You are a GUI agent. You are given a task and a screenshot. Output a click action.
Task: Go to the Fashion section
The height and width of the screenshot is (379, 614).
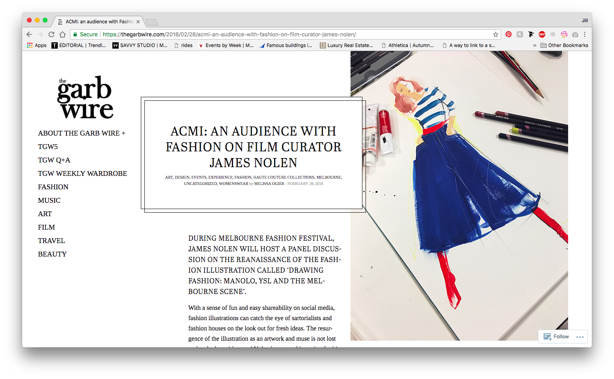(x=53, y=187)
